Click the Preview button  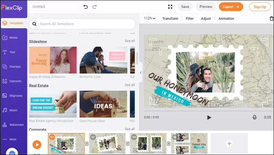coord(206,7)
